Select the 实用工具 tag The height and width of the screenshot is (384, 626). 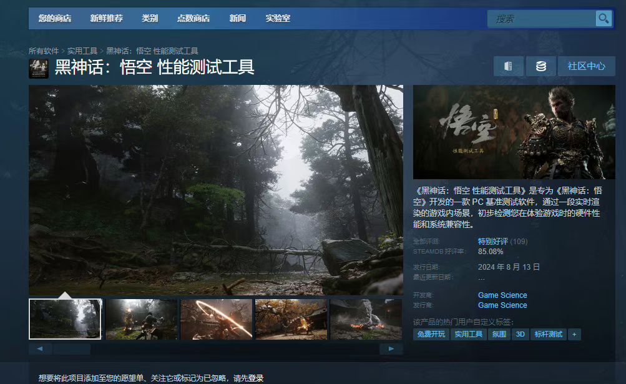(x=469, y=334)
